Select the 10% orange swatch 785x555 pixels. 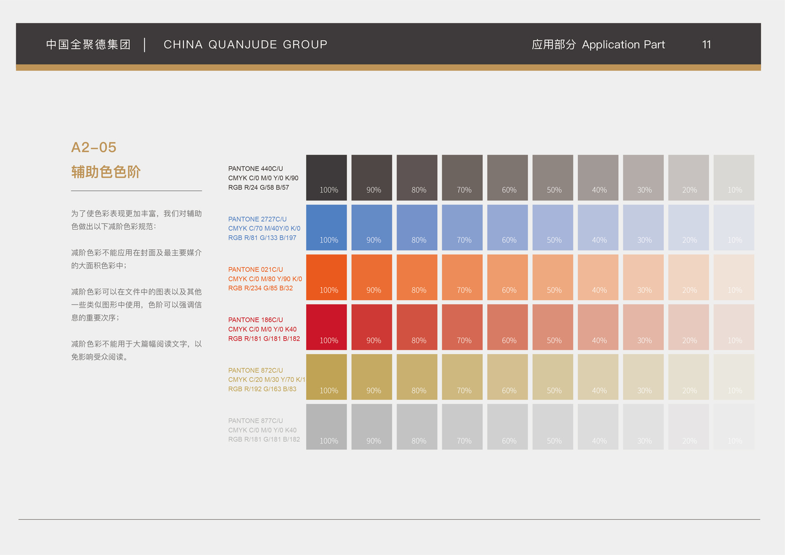coord(734,277)
